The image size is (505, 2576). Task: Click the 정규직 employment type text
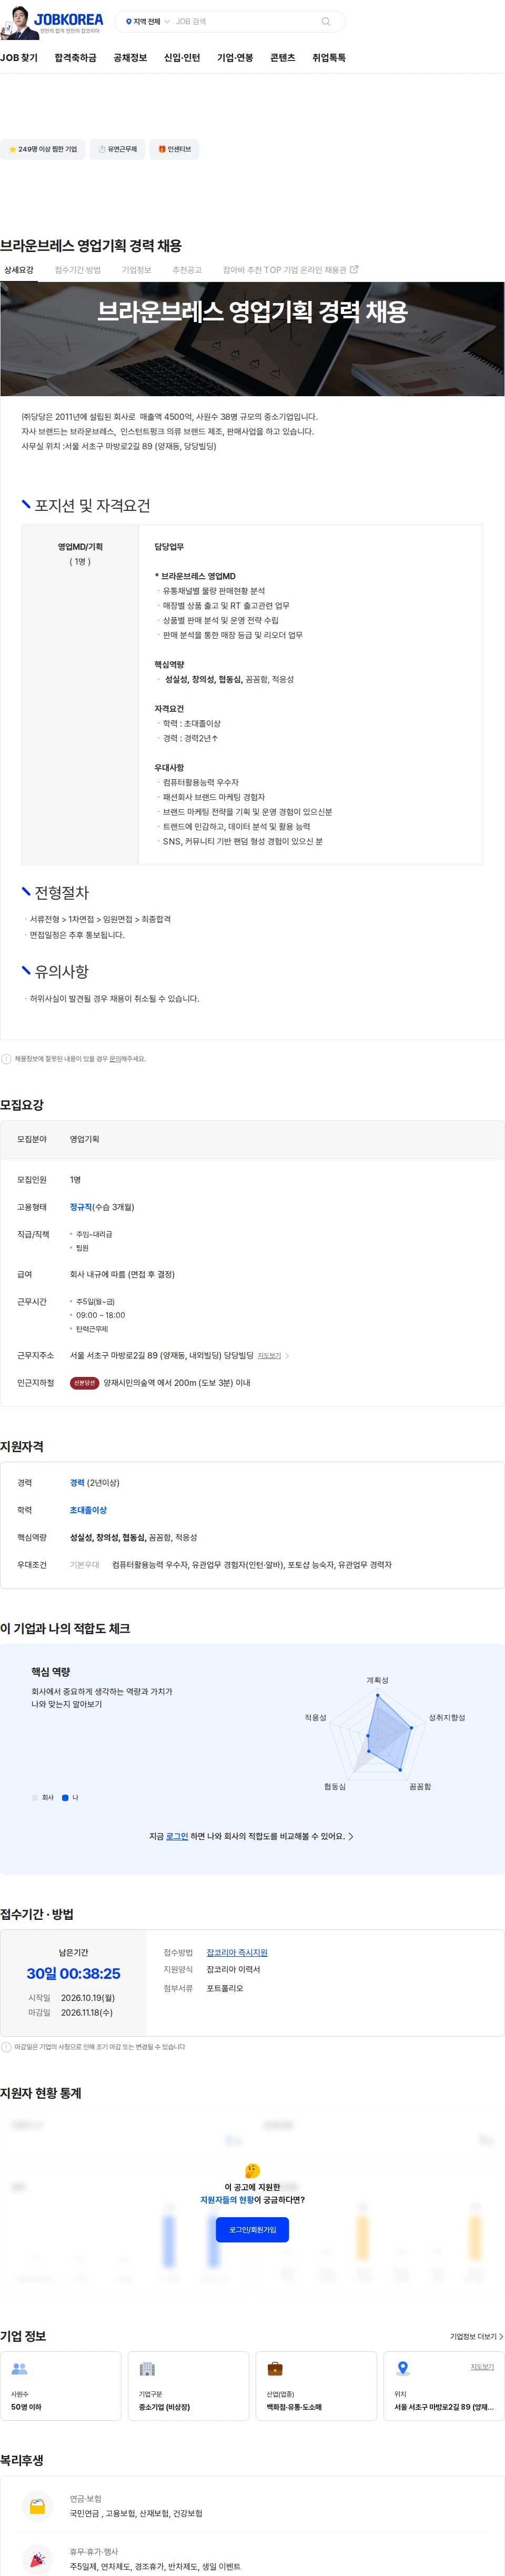point(81,1207)
